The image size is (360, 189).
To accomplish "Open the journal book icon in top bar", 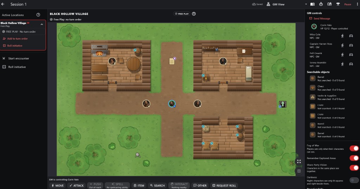I will (329, 4).
